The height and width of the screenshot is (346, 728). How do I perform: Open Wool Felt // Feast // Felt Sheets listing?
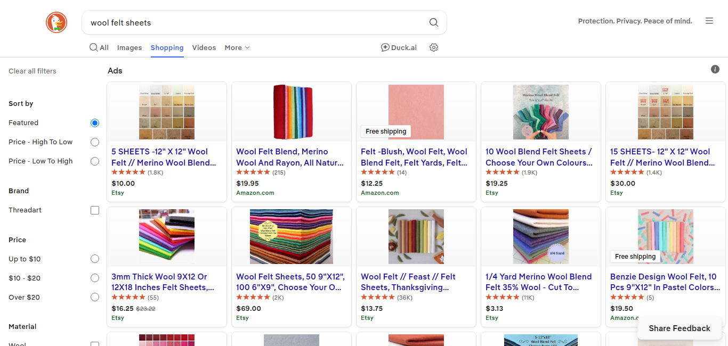pyautogui.click(x=408, y=282)
